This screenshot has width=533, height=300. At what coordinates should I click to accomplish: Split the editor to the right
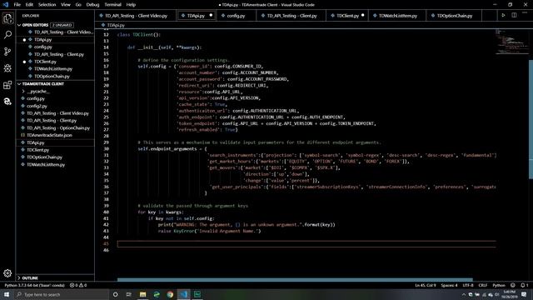[514, 15]
